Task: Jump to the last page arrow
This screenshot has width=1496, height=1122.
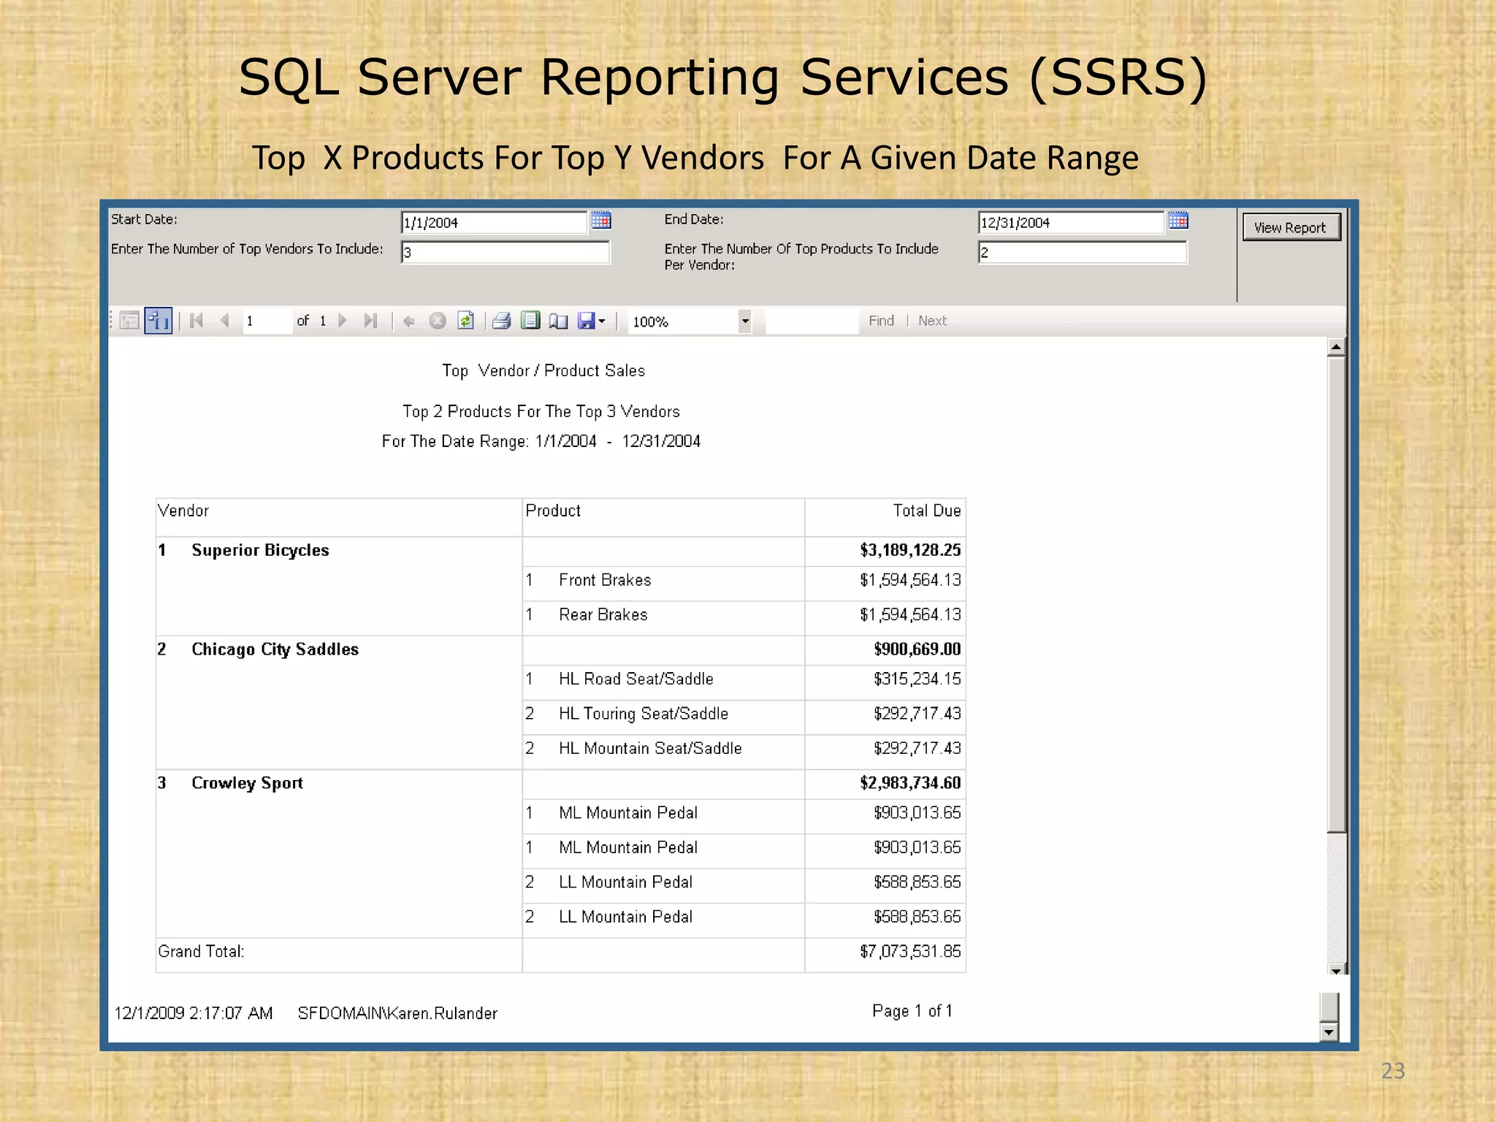Action: (371, 321)
